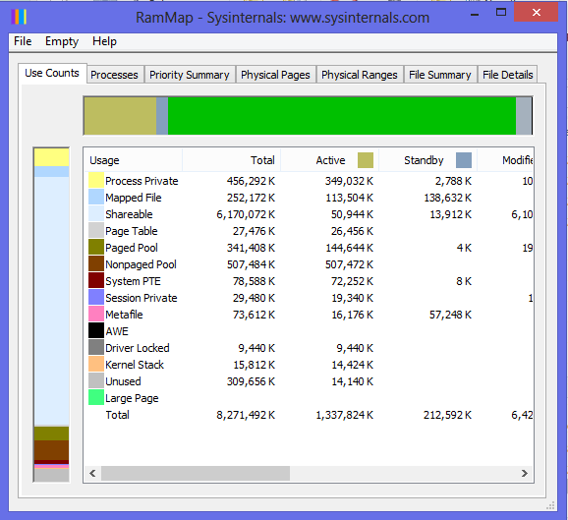Select the Metafile row label

coord(124,315)
